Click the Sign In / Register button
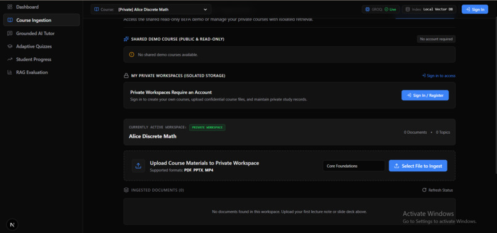Viewport: 497px width, 233px height. click(x=425, y=95)
